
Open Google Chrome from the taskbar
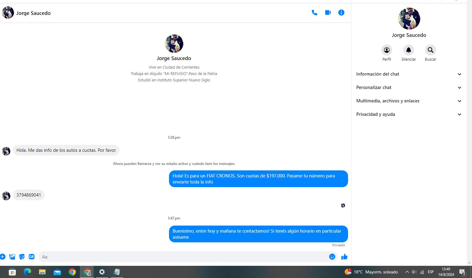pyautogui.click(x=72, y=272)
